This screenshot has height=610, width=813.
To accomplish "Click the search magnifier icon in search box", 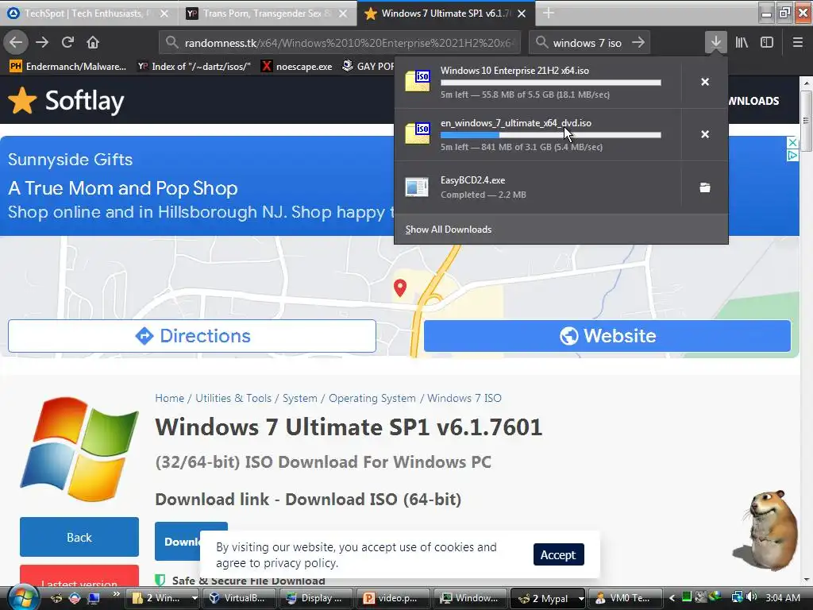I will pos(541,43).
